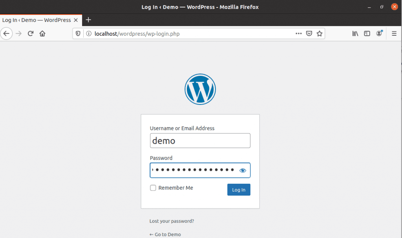The height and width of the screenshot is (238, 402).
Task: Bookmark this page with the star icon
Action: [x=320, y=34]
